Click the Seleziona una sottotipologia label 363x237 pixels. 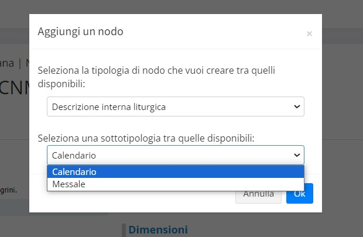click(149, 138)
